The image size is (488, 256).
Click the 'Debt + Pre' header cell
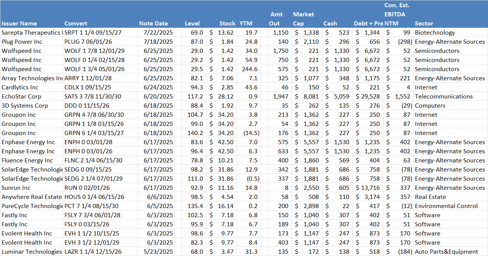click(368, 24)
